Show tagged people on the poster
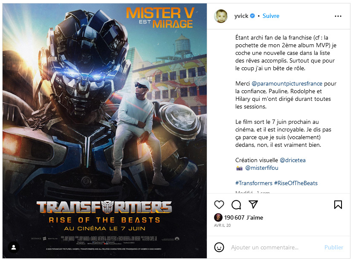 [14, 247]
